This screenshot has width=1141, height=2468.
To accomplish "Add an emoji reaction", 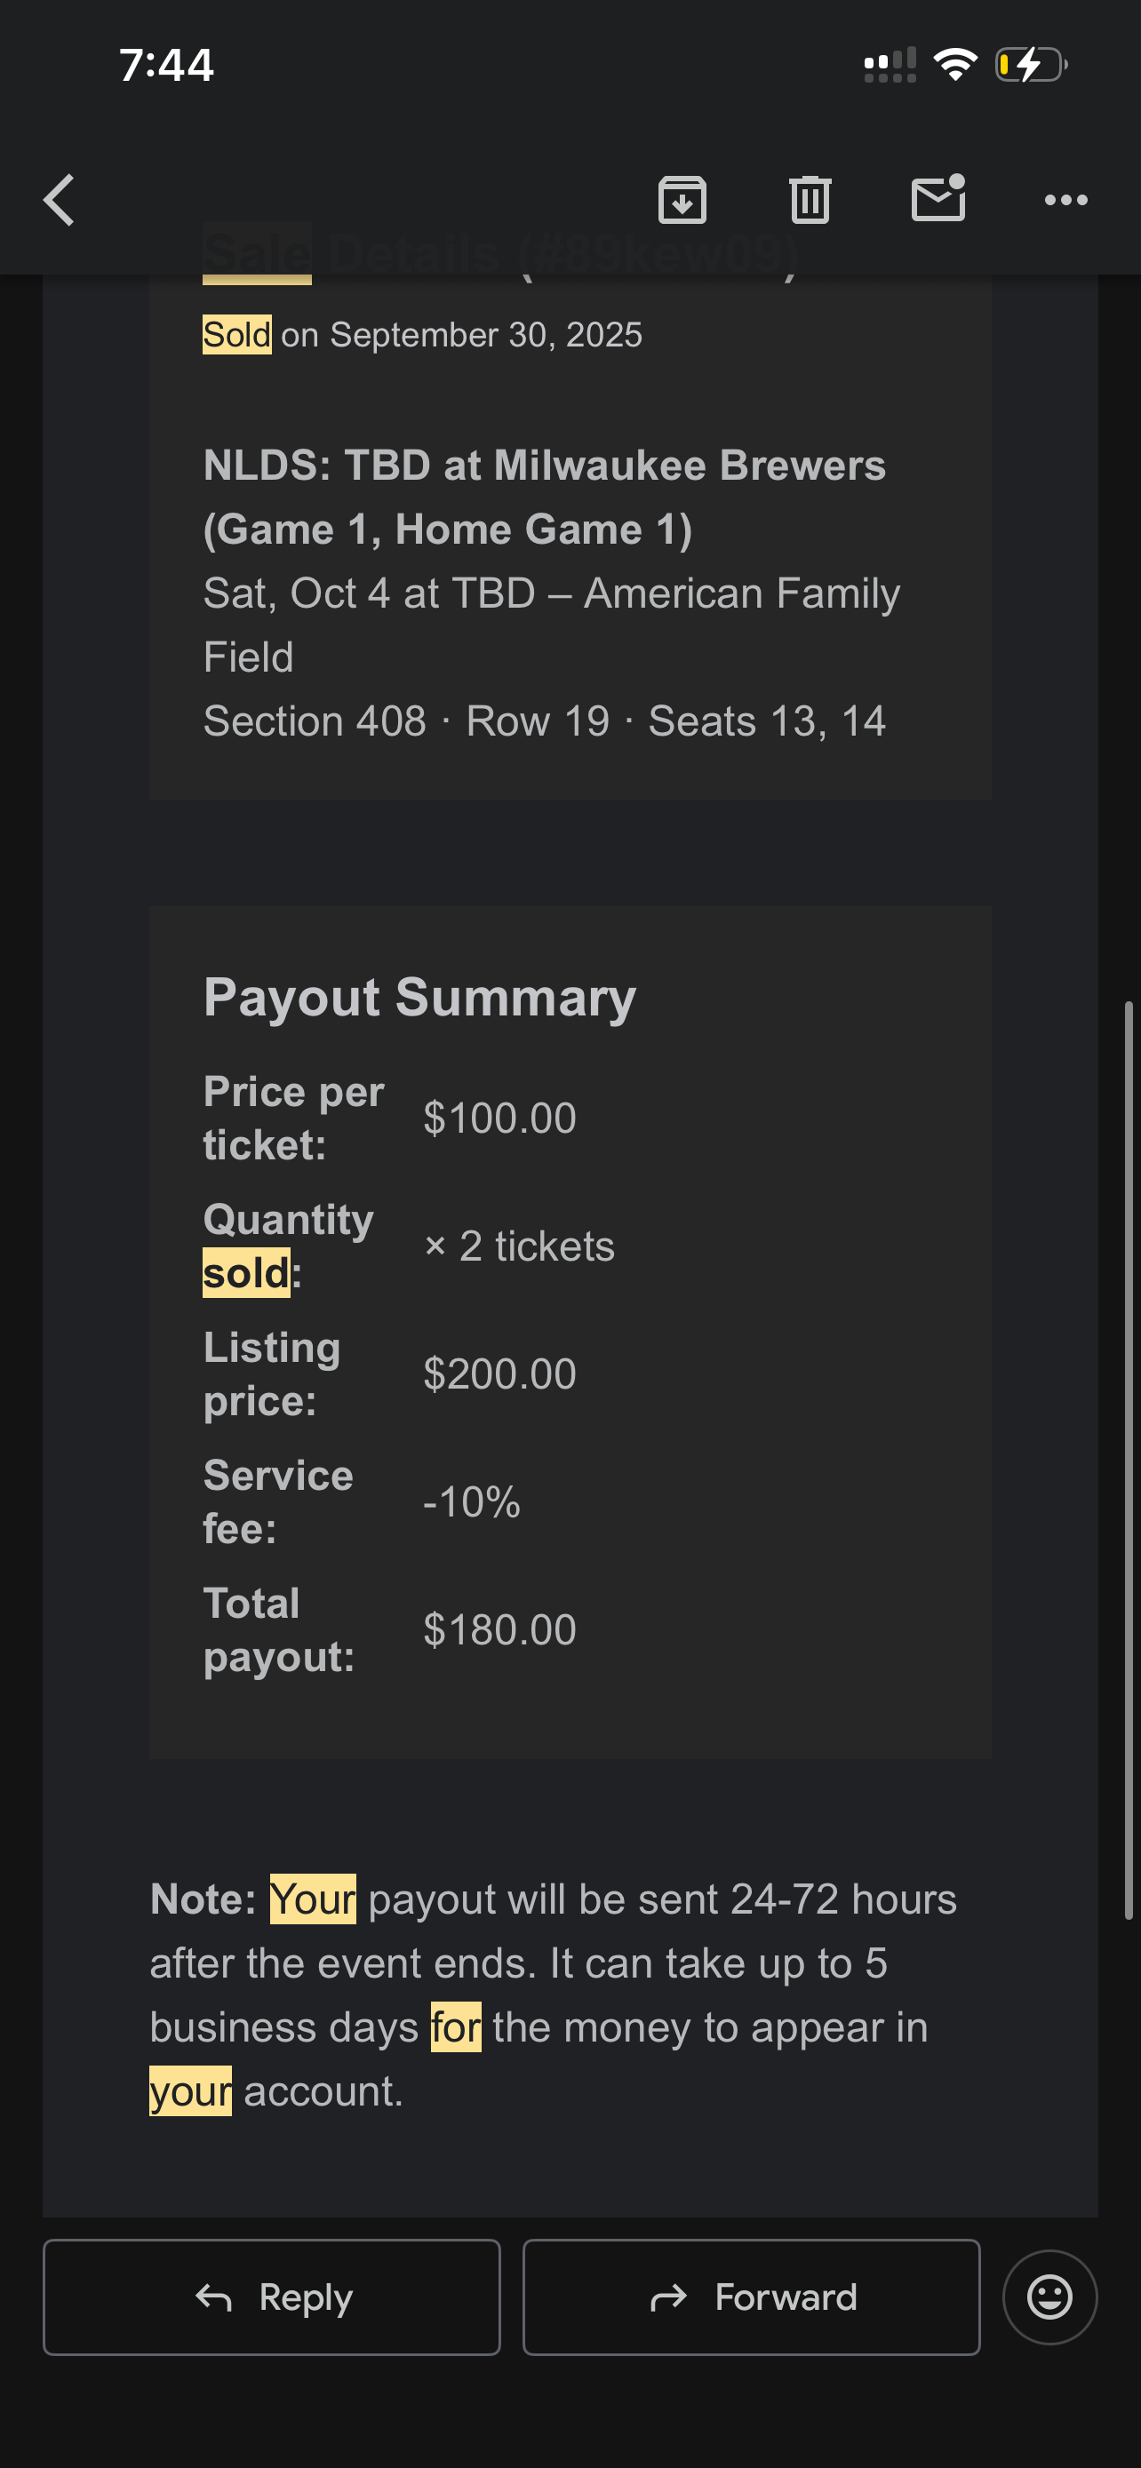I will [1049, 2297].
